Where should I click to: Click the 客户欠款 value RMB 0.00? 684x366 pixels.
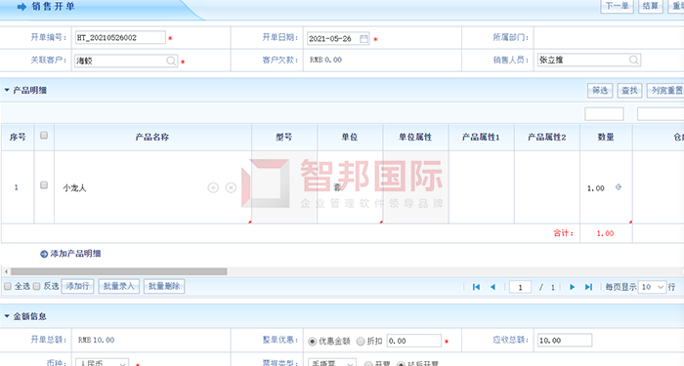pyautogui.click(x=325, y=61)
